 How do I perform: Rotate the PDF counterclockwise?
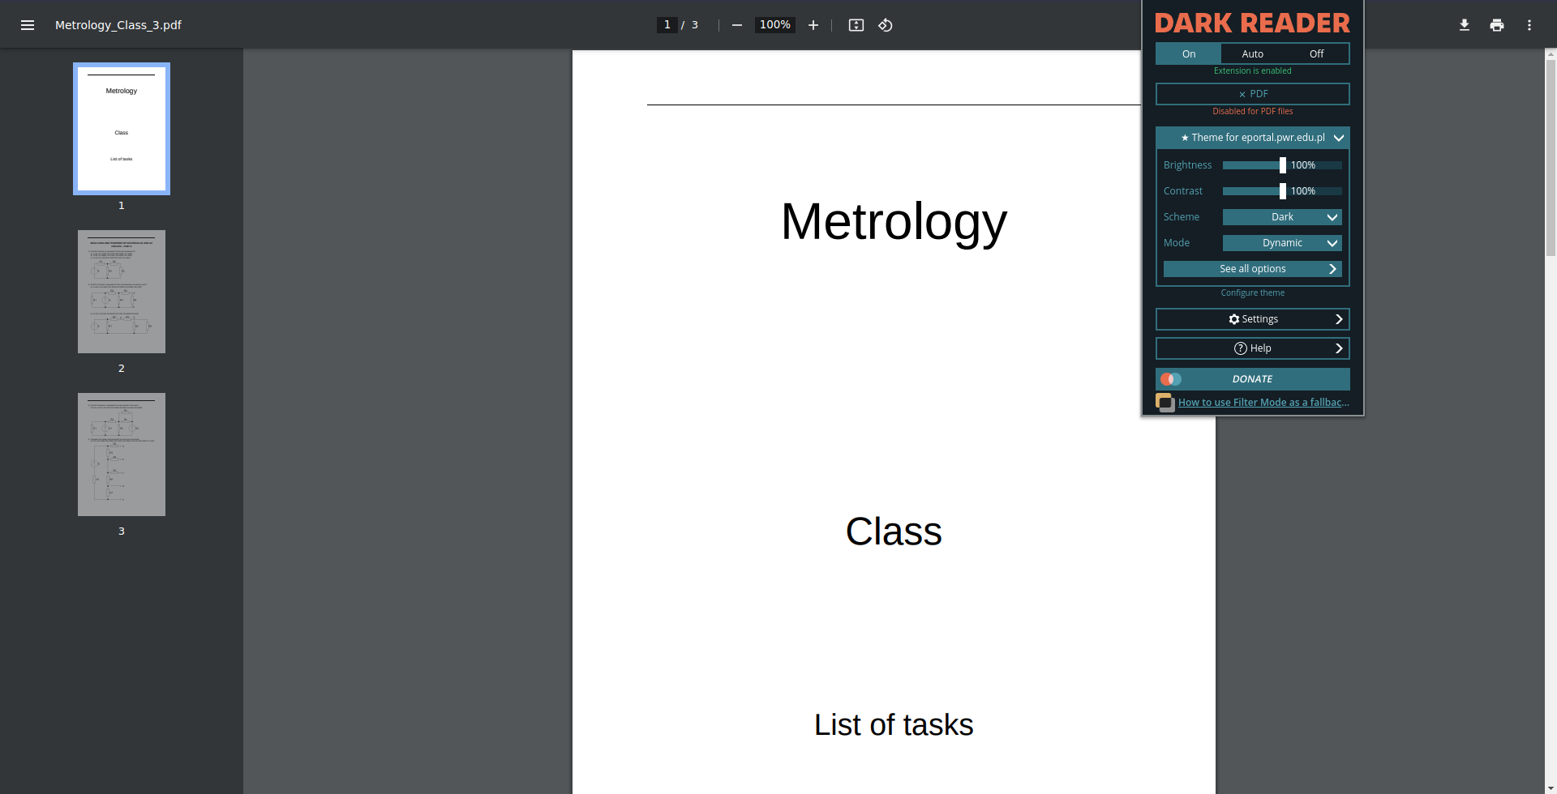coord(886,25)
